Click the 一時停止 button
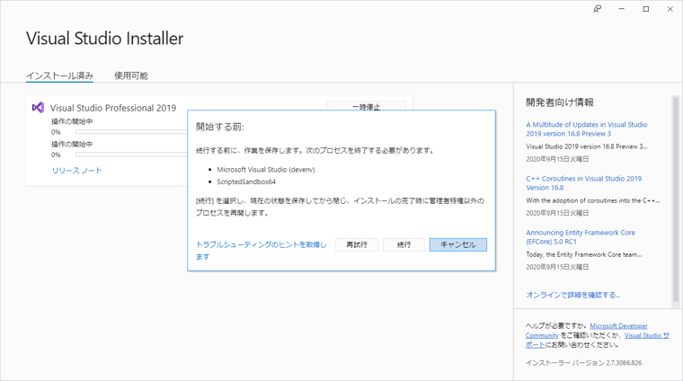Screen dimensions: 683x381 pos(367,106)
